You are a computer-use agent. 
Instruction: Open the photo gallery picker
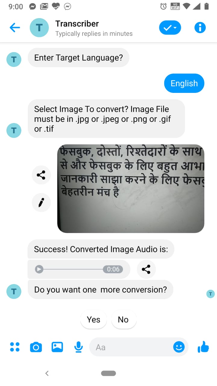coord(57,347)
